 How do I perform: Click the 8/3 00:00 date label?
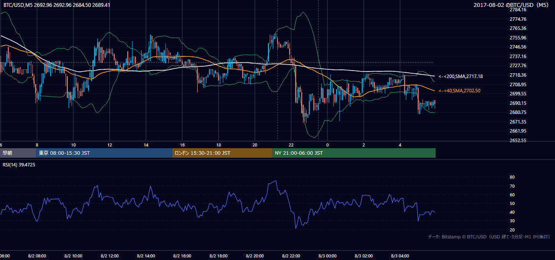(x=328, y=256)
